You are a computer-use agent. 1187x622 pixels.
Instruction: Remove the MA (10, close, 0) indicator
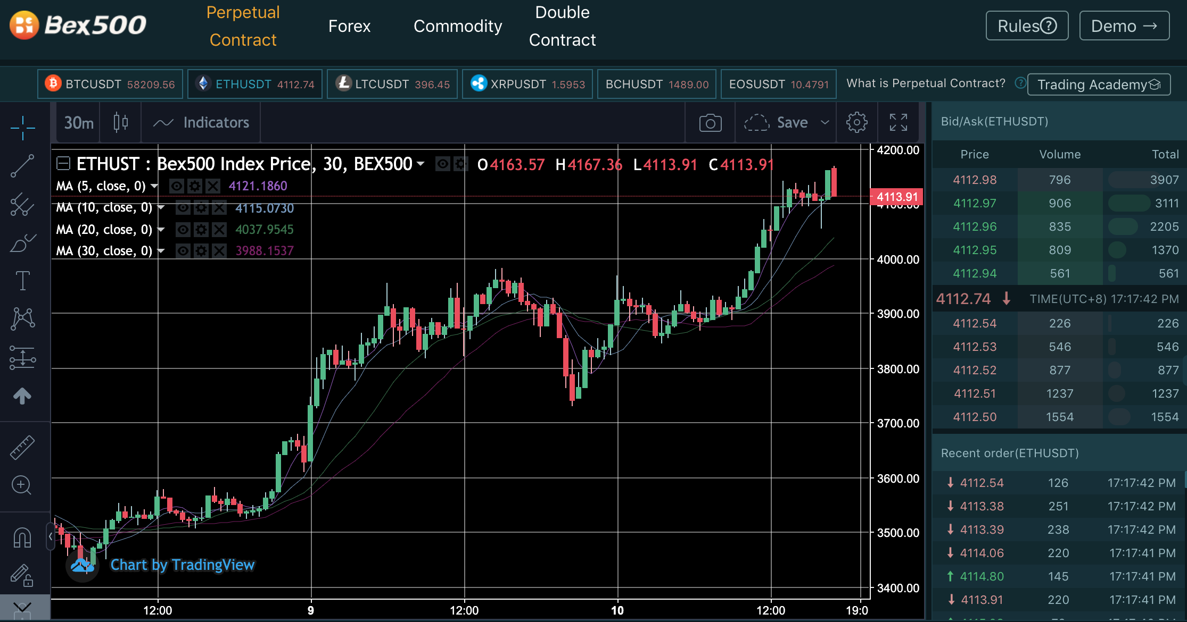coord(219,207)
